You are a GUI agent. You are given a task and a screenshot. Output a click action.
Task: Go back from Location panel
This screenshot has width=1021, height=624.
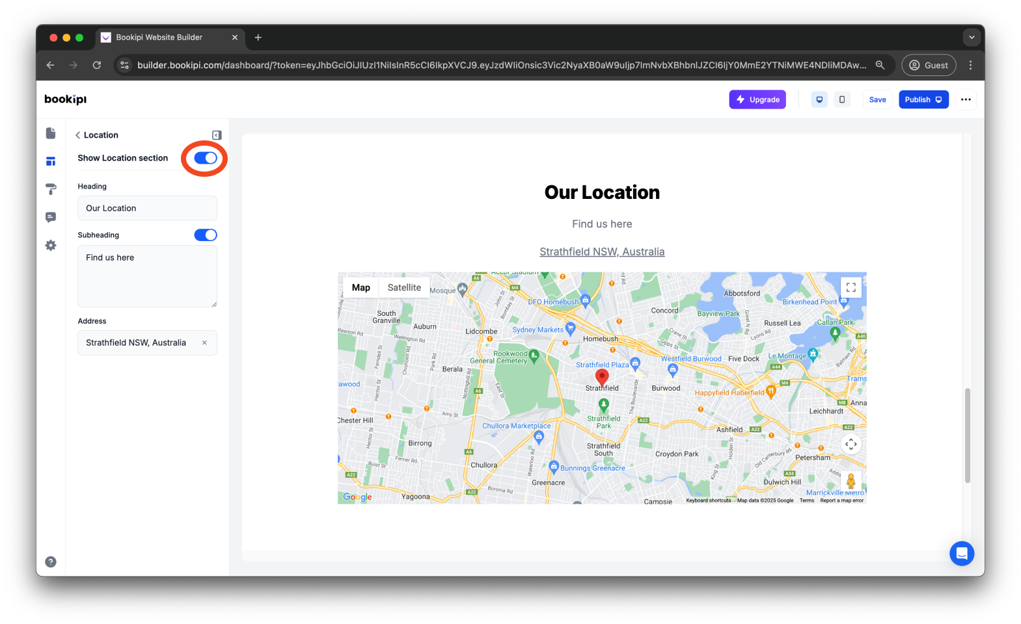(x=78, y=135)
